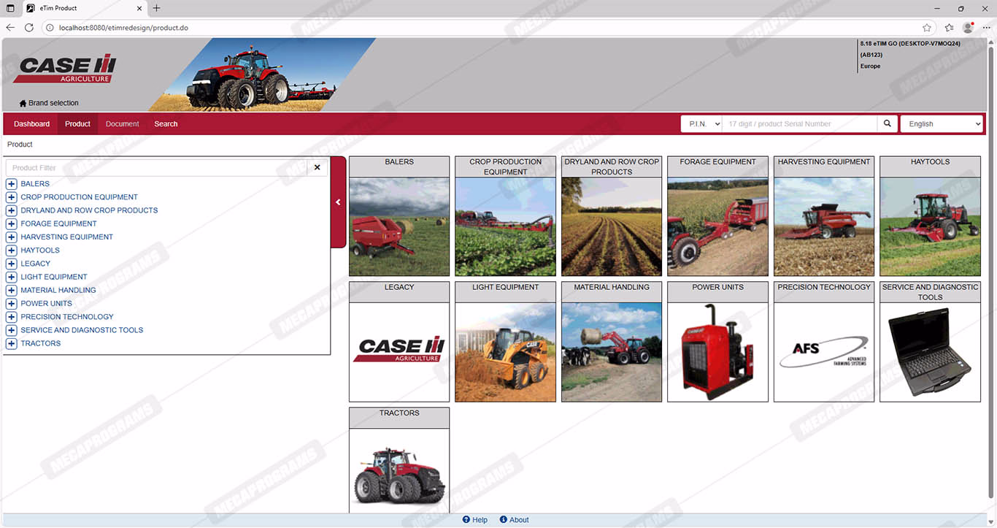Click the product serial number input
This screenshot has height=528, width=997.
coord(800,124)
